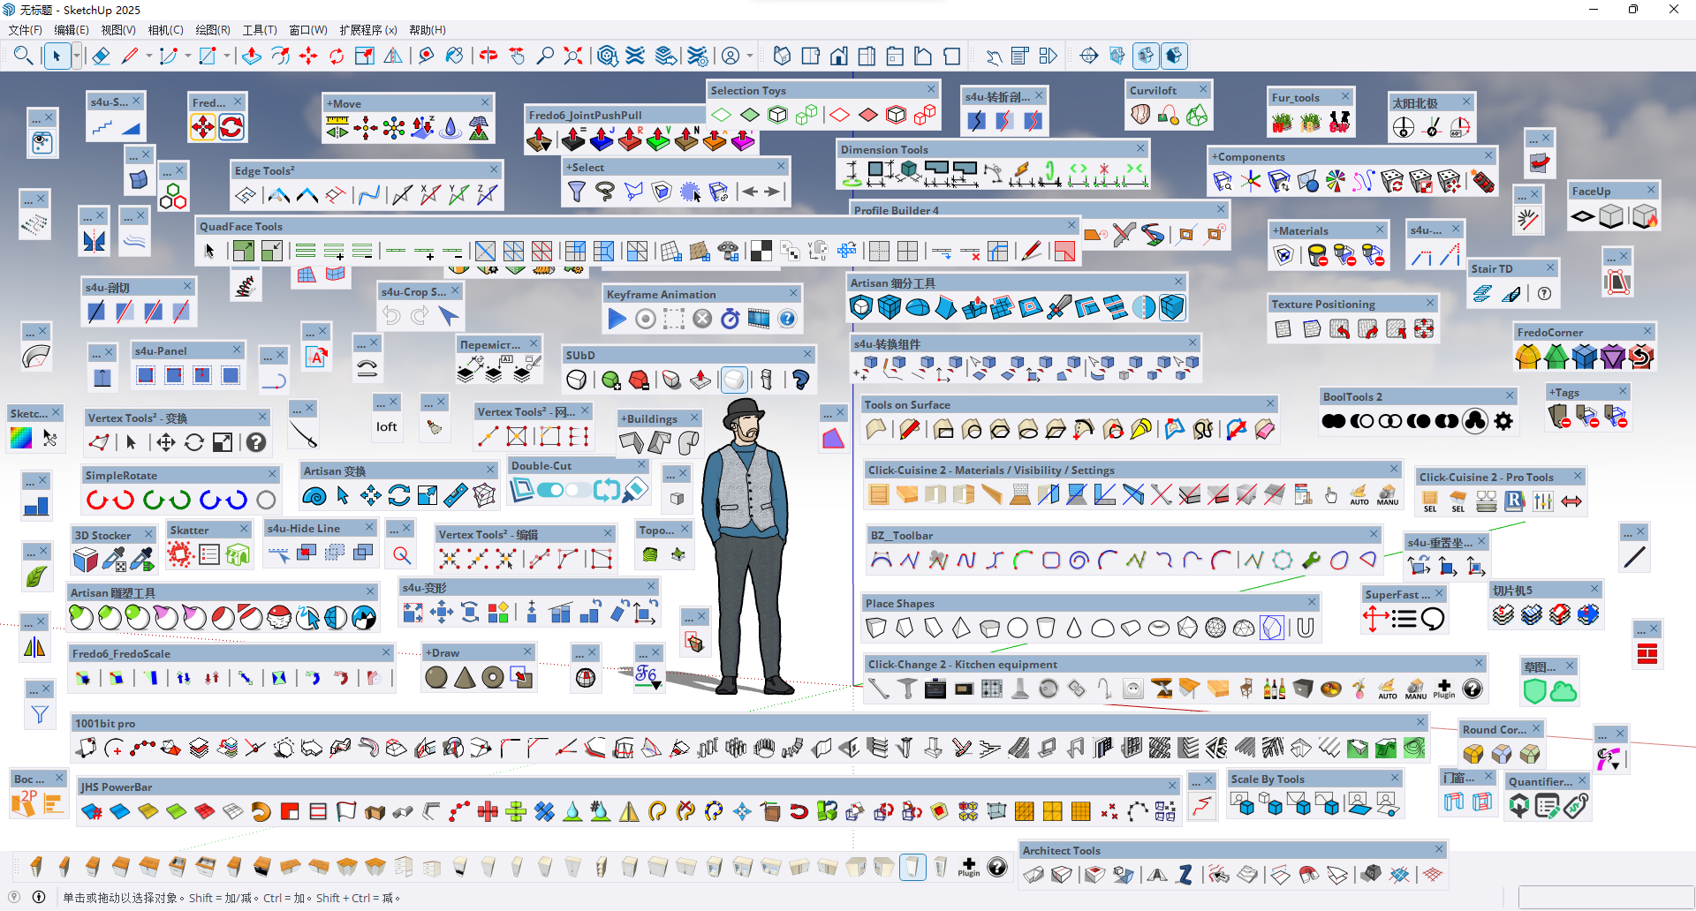Toggle the second Double-Cut switch

tap(579, 490)
